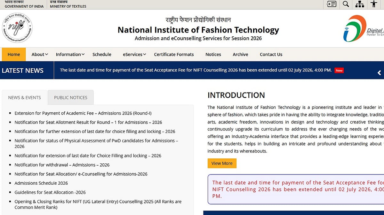Click the red Seat Acceptance Fee notice box
Screen dimensions: 384x215
point(296,189)
